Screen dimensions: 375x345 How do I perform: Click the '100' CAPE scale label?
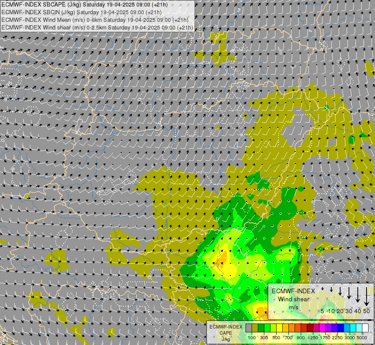(252, 338)
